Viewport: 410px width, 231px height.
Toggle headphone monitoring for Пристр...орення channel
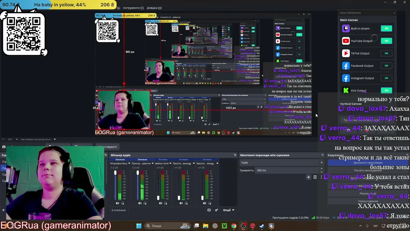[145, 203]
